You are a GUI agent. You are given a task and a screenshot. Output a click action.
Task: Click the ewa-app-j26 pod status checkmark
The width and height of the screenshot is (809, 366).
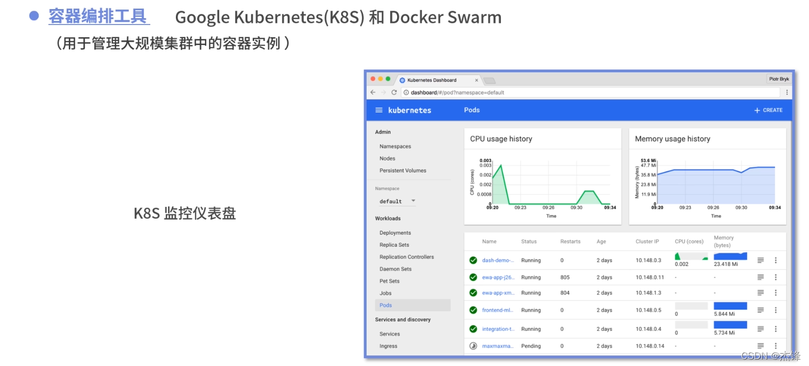click(473, 277)
